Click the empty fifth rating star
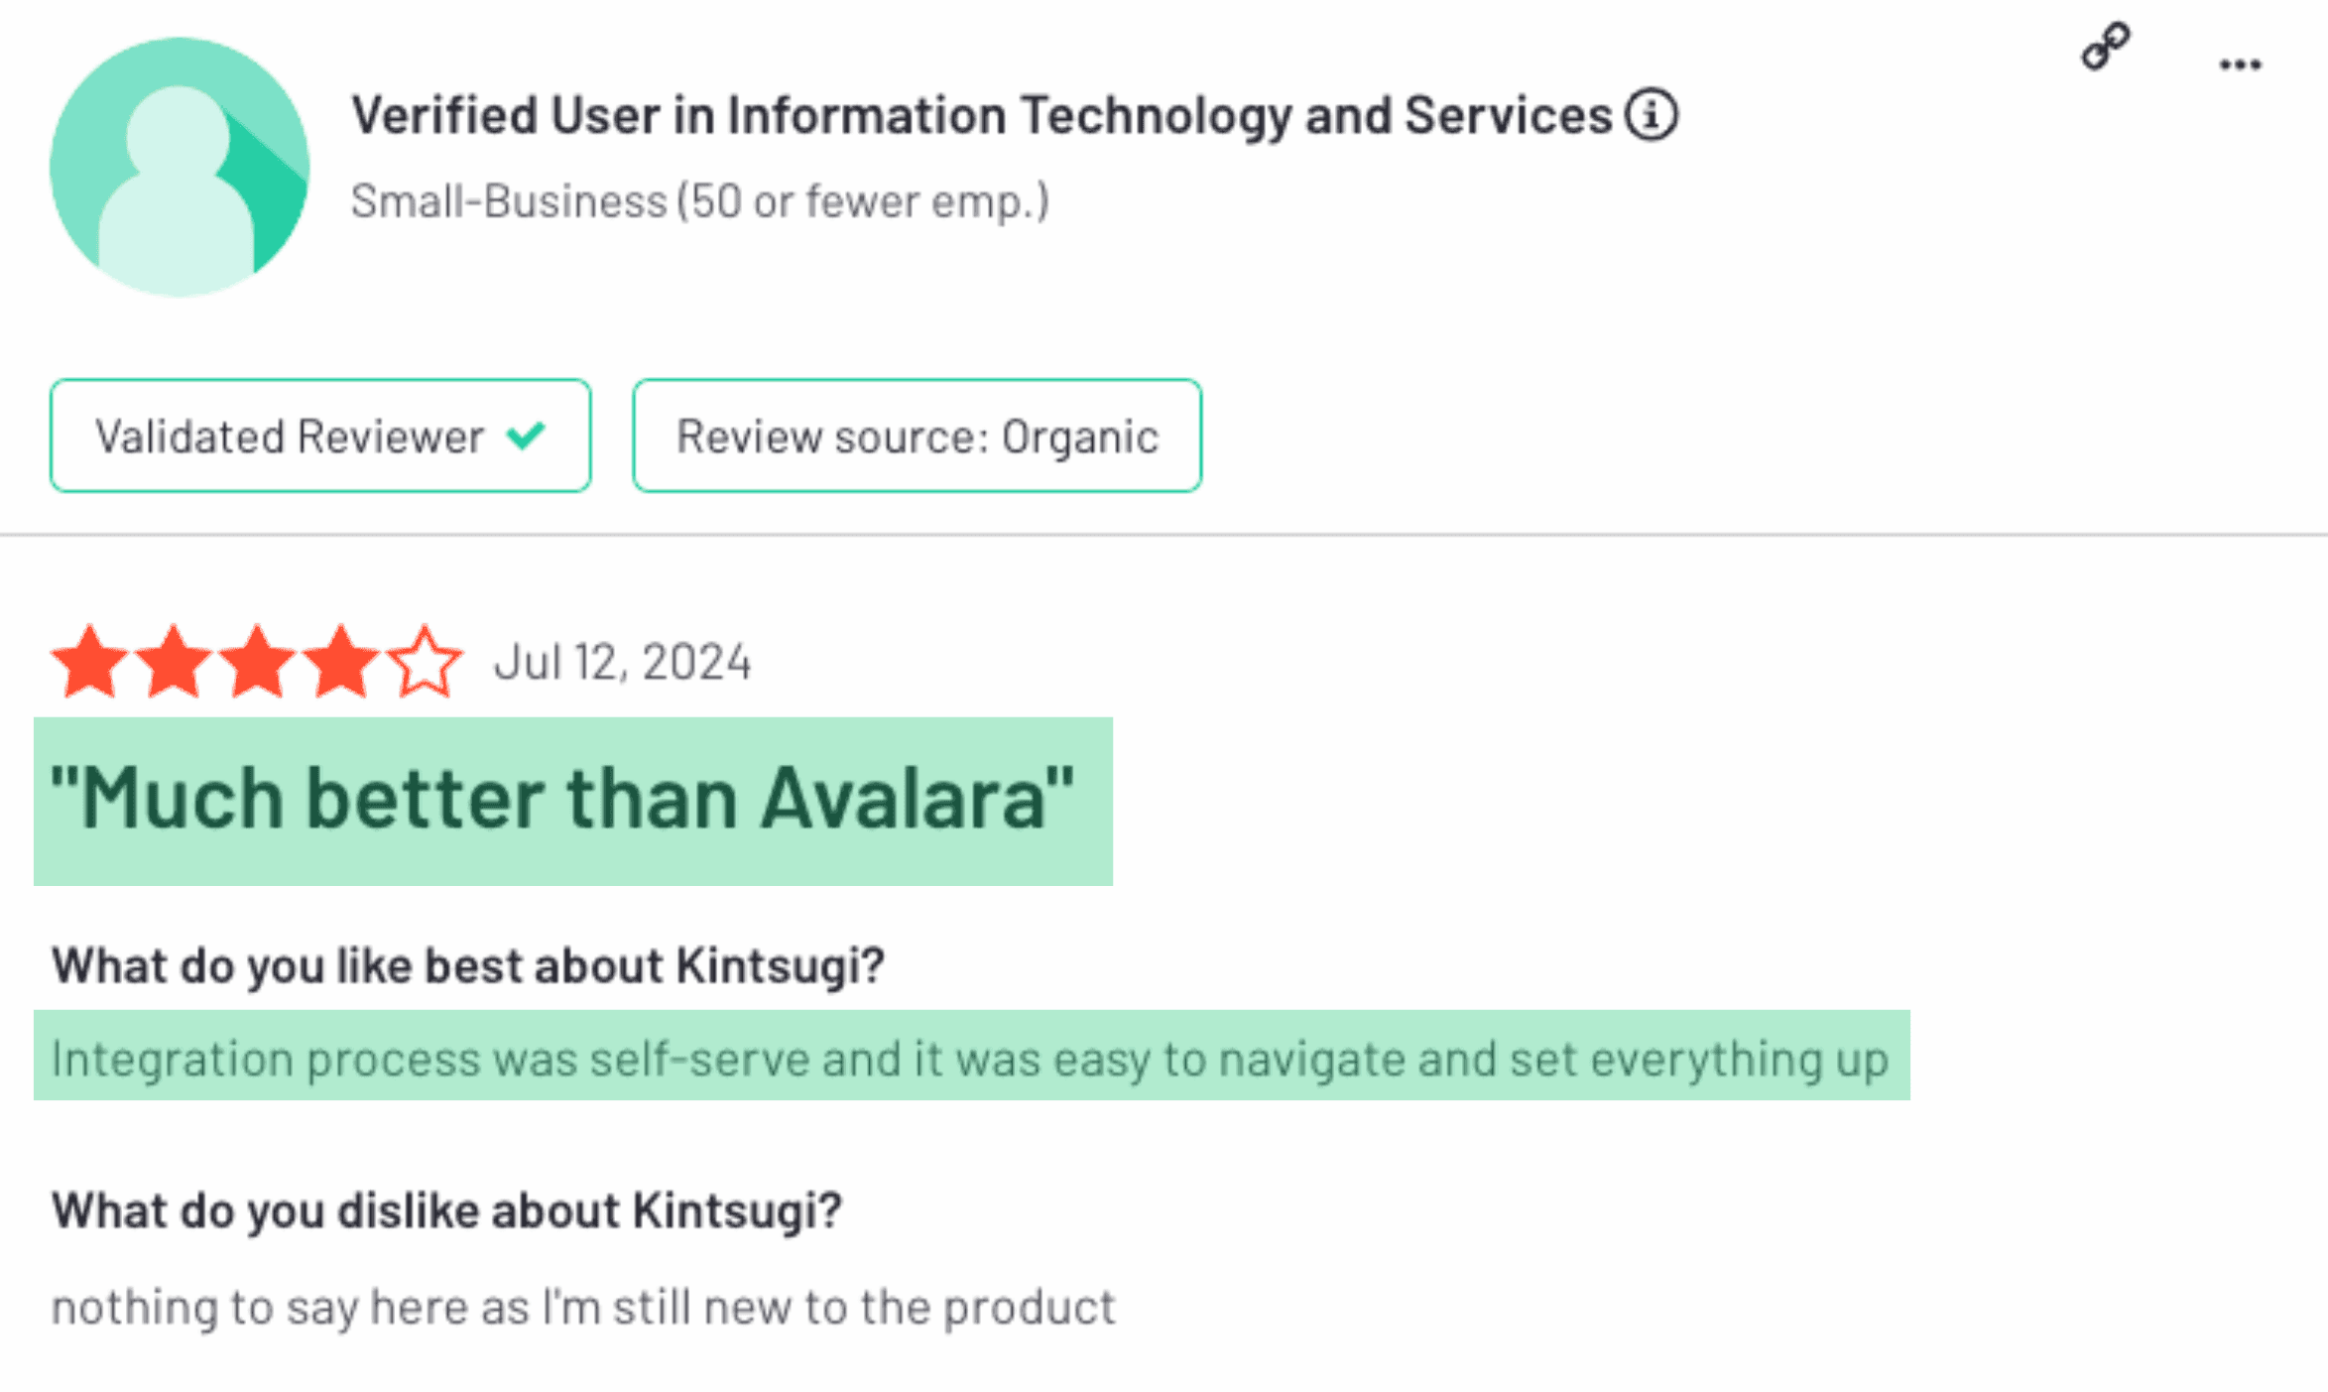 point(425,661)
